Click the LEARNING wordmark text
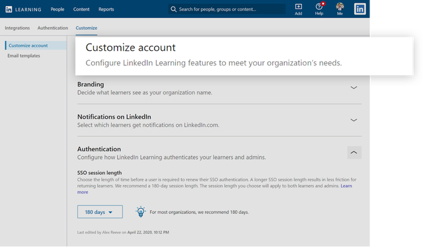The height and width of the screenshot is (247, 423). [x=28, y=9]
